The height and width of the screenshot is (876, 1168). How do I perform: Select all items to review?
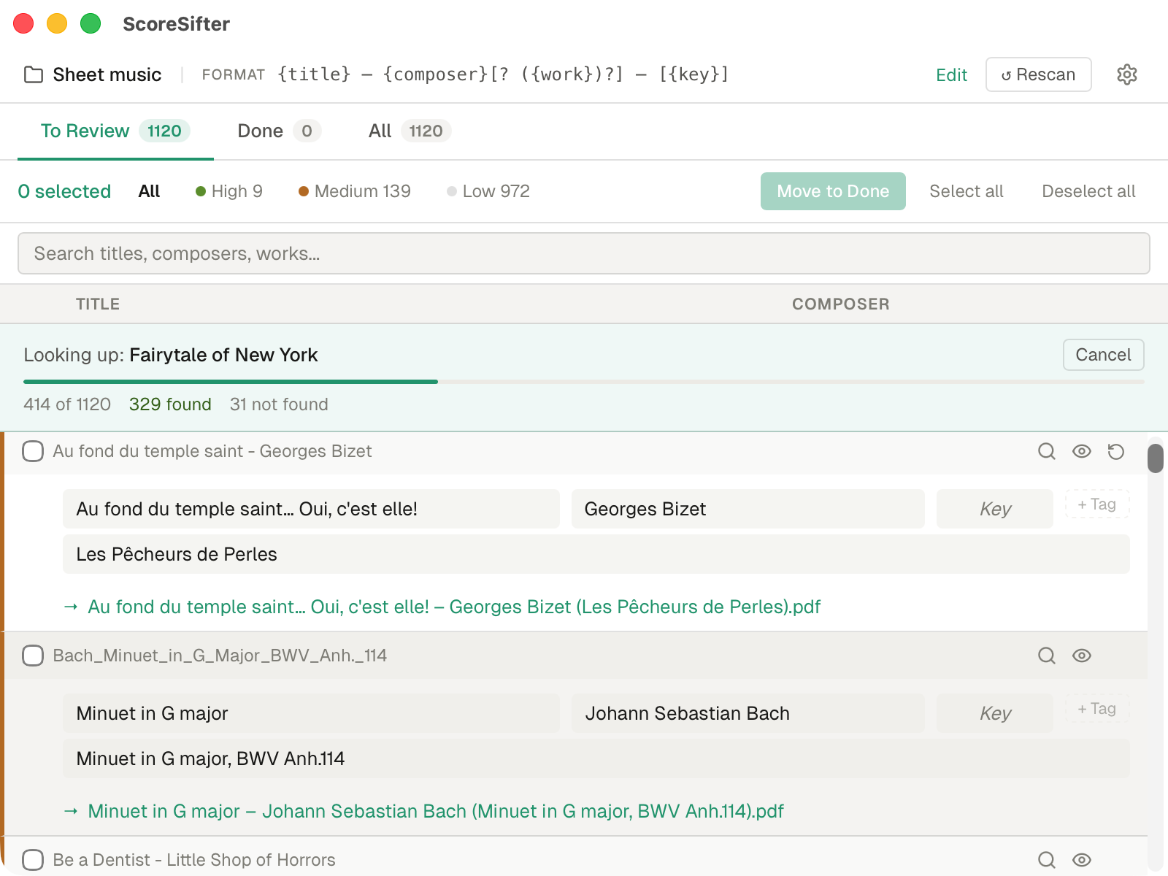pyautogui.click(x=967, y=191)
